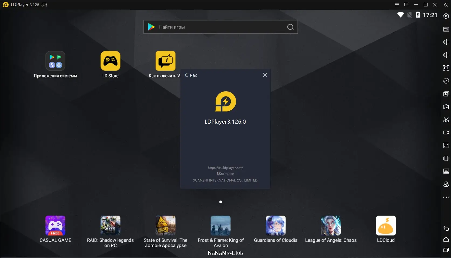Screen dimensions: 451x258
Task: Toggle fullscreen mode from sidebar
Action: pyautogui.click(x=446, y=68)
